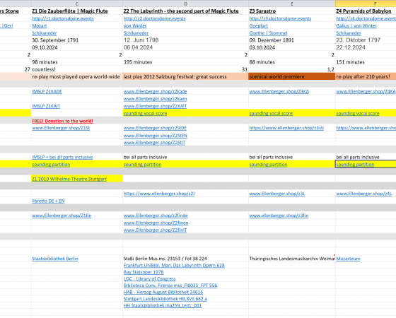Open the 'Goethe | Stommel' link
Image resolution: width=396 pixels, height=318 pixels.
268,33
